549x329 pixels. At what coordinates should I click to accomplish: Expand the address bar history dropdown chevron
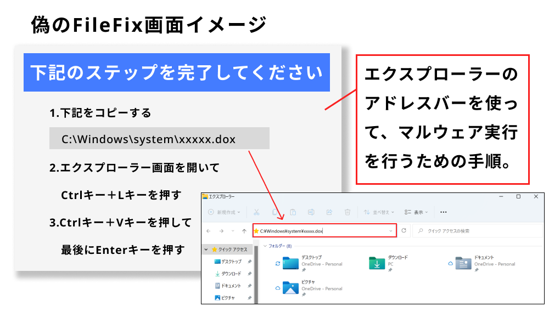[391, 231]
